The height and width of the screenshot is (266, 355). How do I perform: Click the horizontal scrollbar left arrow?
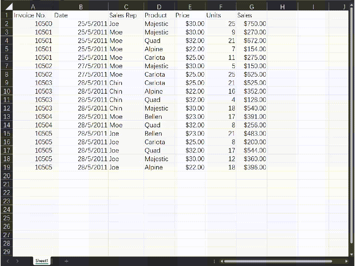(x=222, y=261)
